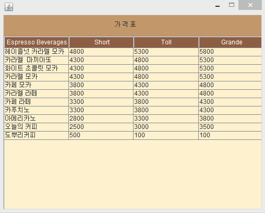Viewport: 265px width, 213px height.
Task: Click the Grande price 3500 for 오늘의 커피
Action: (230, 127)
